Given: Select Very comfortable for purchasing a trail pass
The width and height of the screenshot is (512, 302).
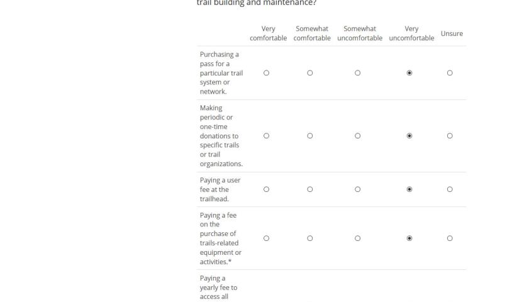Looking at the screenshot, I should 266,73.
